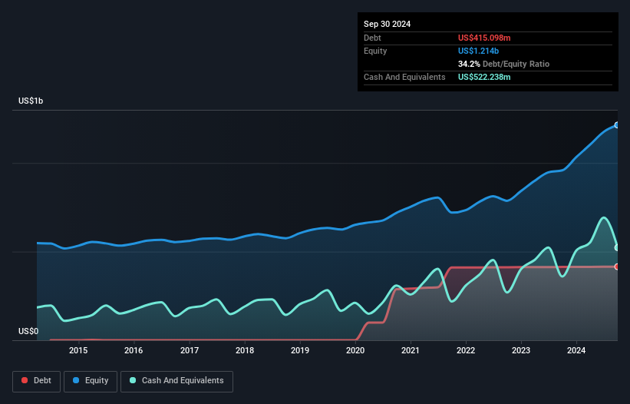The height and width of the screenshot is (404, 630).
Task: Toggle the Debt series legend button
Action: (x=36, y=381)
